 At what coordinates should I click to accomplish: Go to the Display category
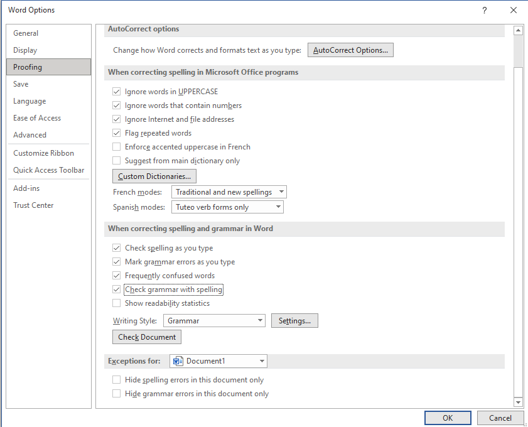(25, 50)
